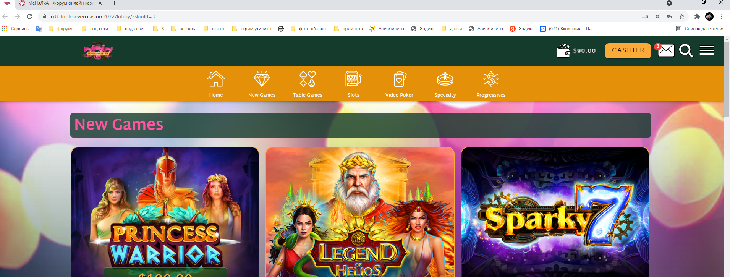Select the Video Poker category
Viewport: 730px width, 277px height.
399,84
